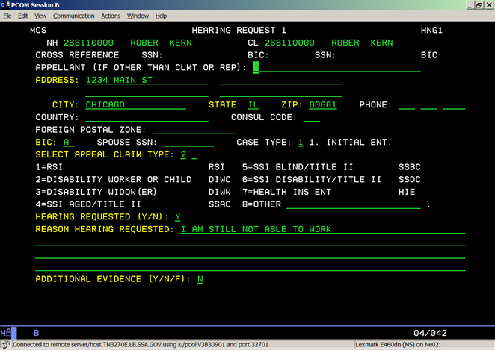
Task: Open the Window menu
Action: tap(138, 16)
